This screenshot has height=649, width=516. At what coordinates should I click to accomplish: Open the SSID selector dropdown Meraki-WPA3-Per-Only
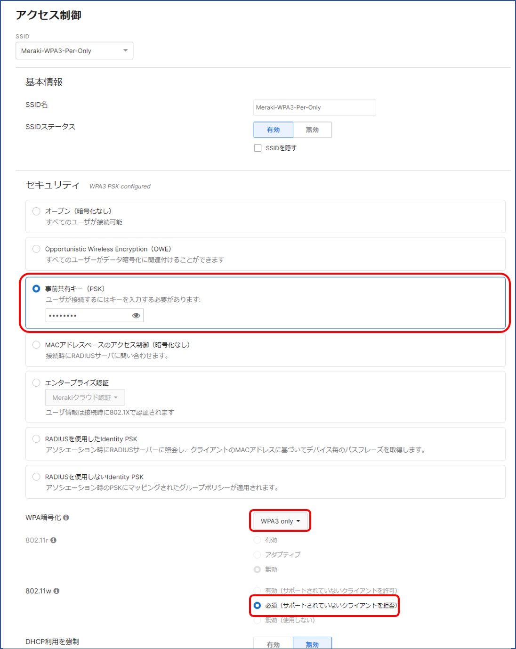pos(74,51)
